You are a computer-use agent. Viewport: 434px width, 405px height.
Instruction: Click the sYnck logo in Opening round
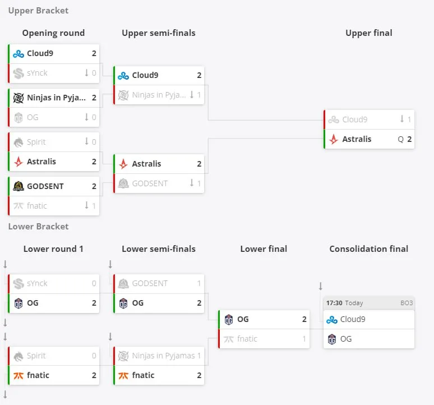point(19,73)
